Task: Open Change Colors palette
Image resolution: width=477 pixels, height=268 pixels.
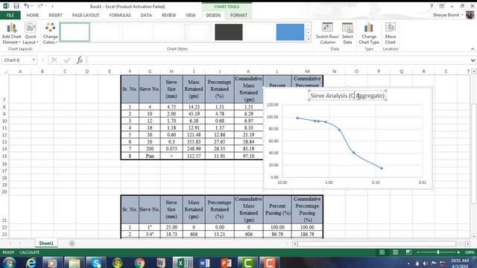Action: 50,33
